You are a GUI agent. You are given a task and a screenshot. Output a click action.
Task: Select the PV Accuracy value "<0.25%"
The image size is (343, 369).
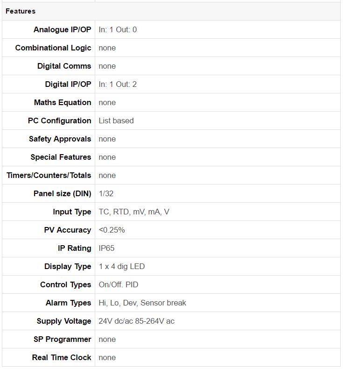(112, 230)
